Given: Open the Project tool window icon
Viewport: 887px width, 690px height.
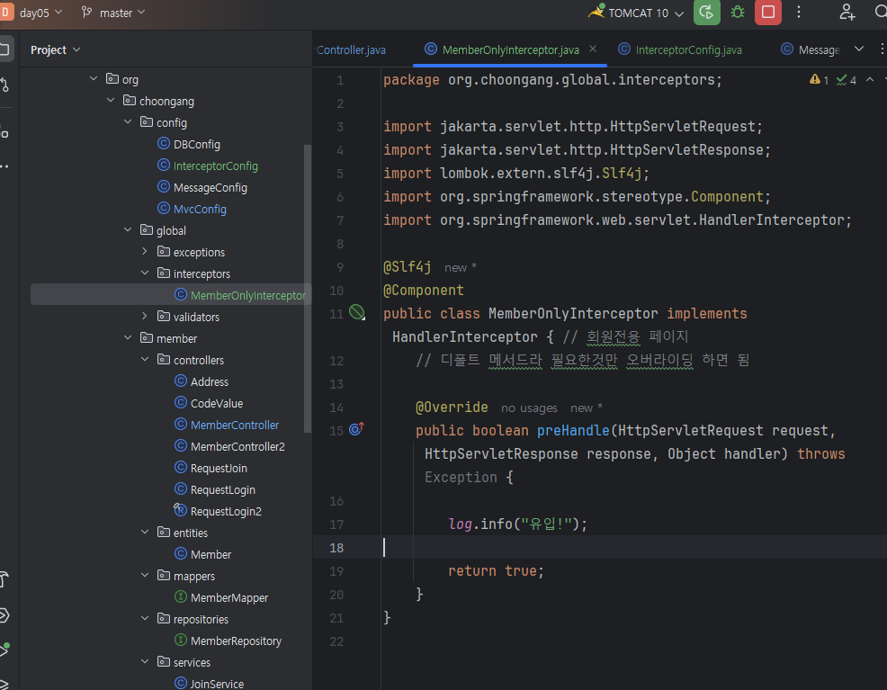Looking at the screenshot, I should pos(5,49).
